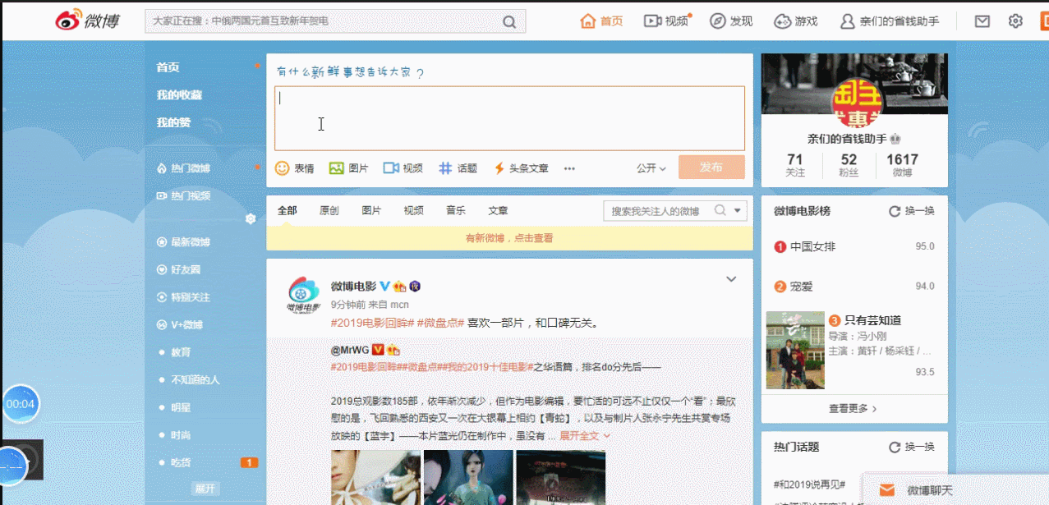This screenshot has height=505, width=1049.
Task: Refresh 热门话题 with 换一换
Action: [912, 447]
